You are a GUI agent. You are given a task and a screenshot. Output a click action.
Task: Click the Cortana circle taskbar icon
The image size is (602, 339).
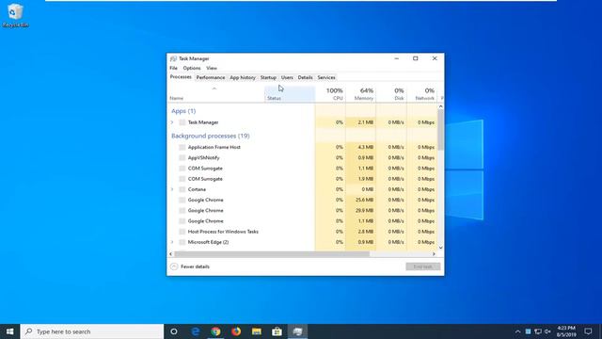[174, 331]
